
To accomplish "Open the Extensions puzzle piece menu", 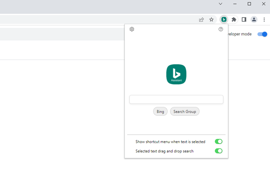I will 234,19.
